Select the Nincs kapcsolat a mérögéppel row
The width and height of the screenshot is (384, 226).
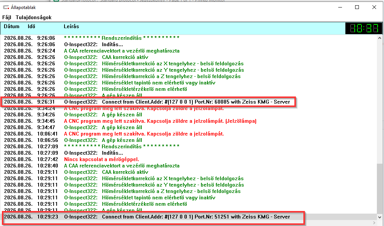(x=189, y=159)
